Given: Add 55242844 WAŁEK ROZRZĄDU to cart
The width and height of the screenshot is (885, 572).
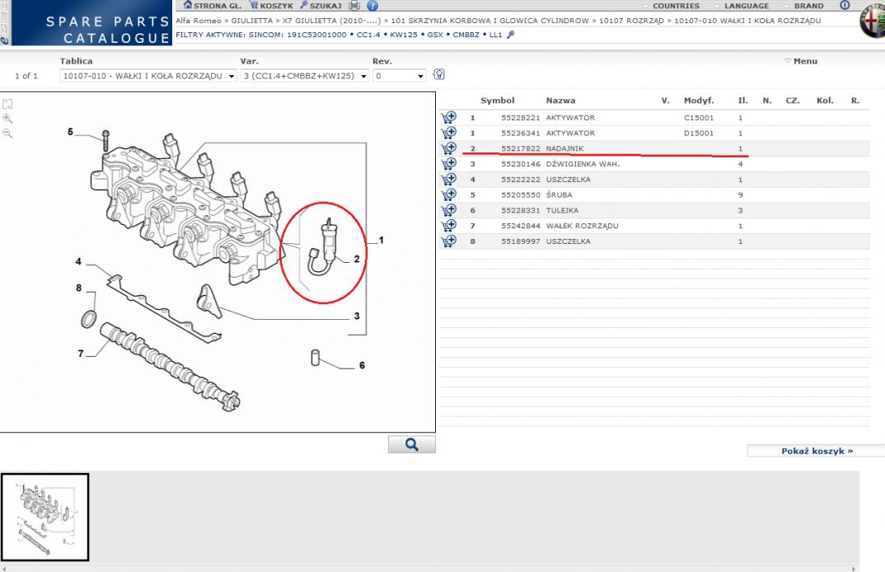Looking at the screenshot, I should pos(449,225).
